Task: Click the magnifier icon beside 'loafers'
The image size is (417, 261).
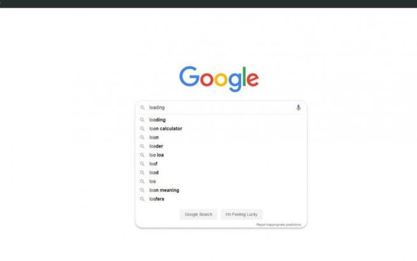Action: pos(142,199)
